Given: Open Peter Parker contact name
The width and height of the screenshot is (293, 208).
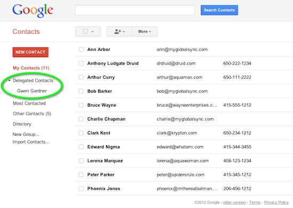Looking at the screenshot, I should coord(101,175).
